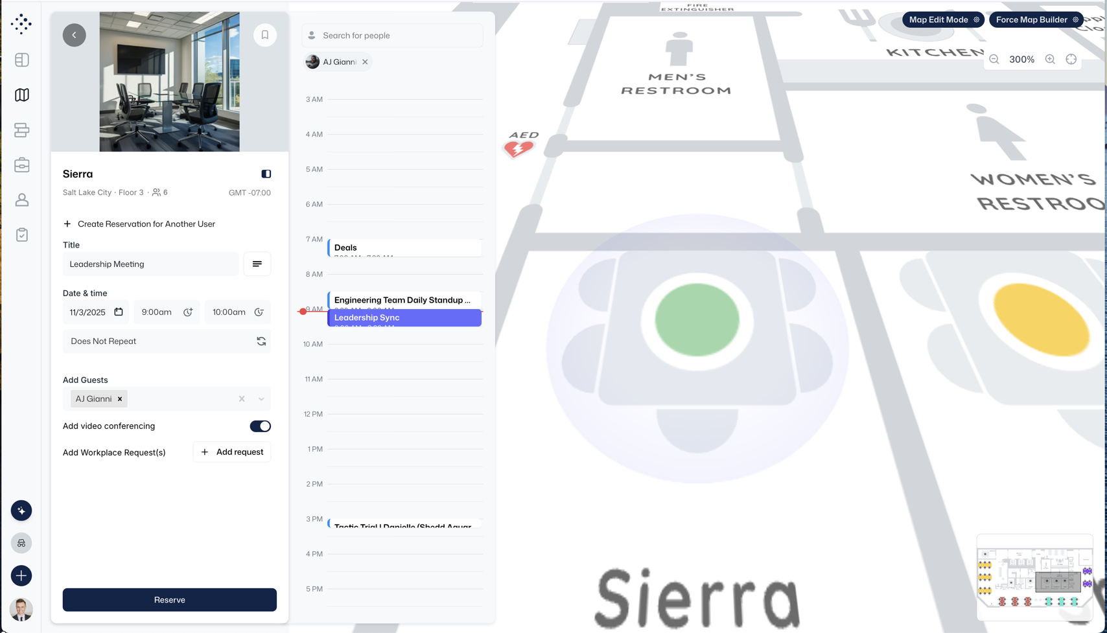Viewport: 1107px width, 633px height.
Task: Open meeting description notes icon
Action: pos(257,264)
